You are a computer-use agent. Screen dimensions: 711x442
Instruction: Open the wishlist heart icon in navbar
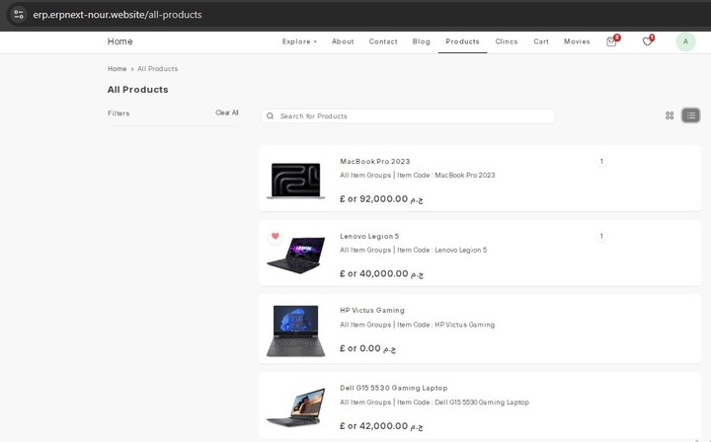648,41
